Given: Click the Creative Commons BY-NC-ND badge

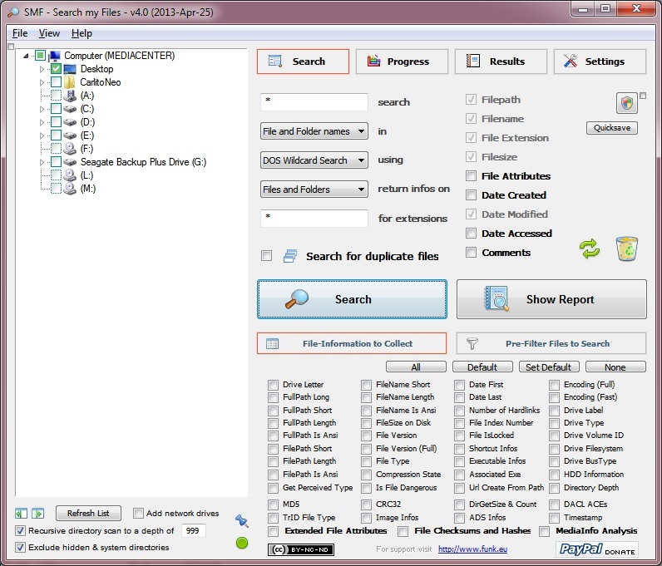Looking at the screenshot, I should click(x=301, y=549).
